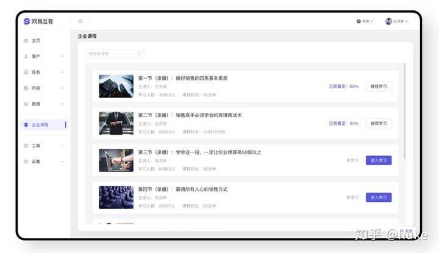Viewport: 439px width, 253px height.
Task: Click the 客户 person icon in sidebar
Action: click(x=26, y=56)
